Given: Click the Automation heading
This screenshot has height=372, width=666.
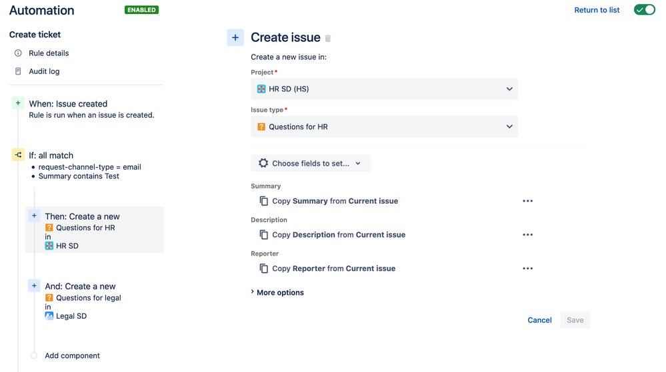Looking at the screenshot, I should [41, 11].
